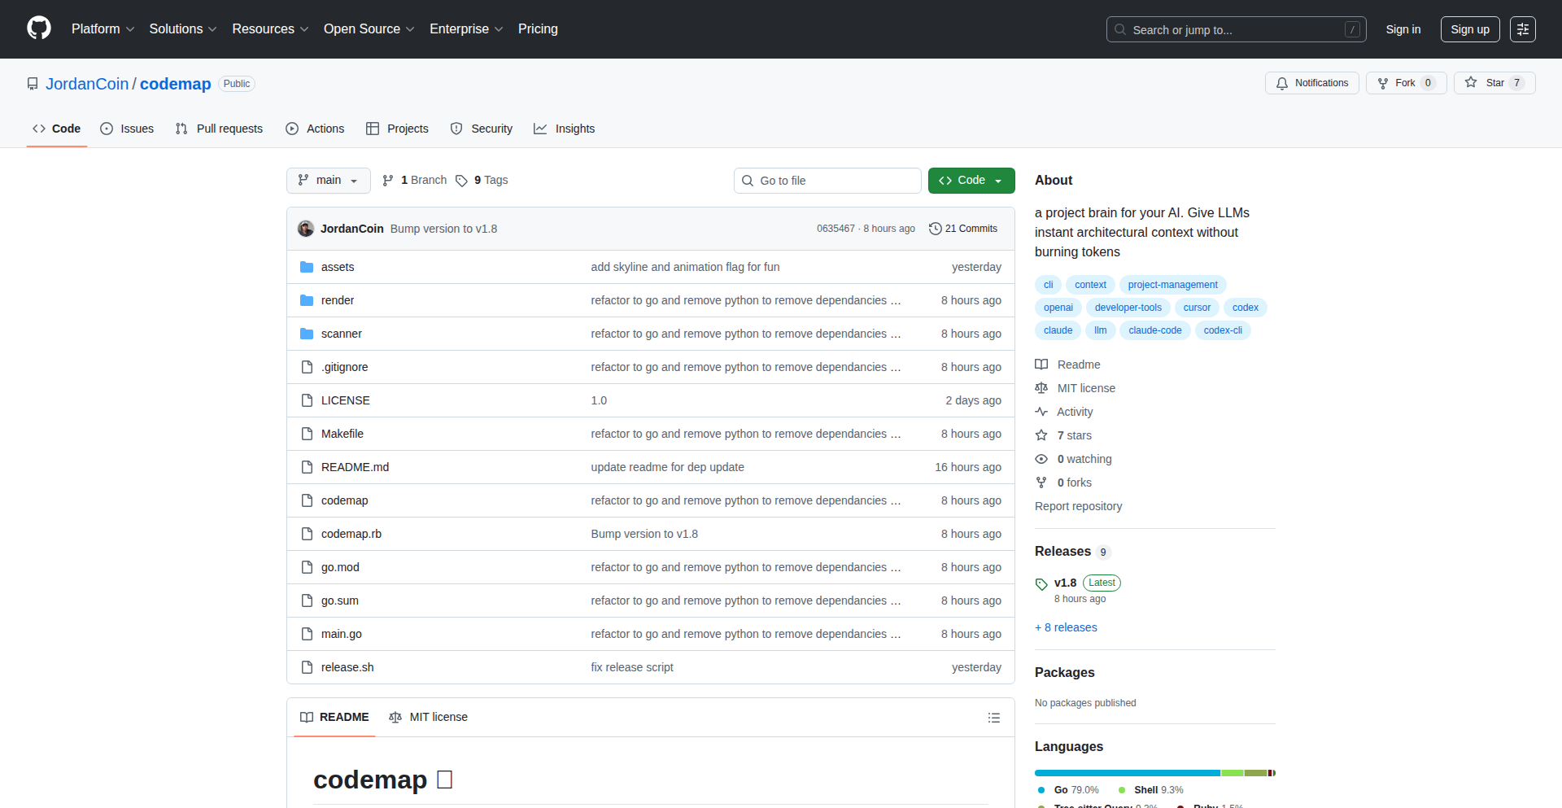Click inside the Go to file search box
This screenshot has height=808, width=1562.
827,180
